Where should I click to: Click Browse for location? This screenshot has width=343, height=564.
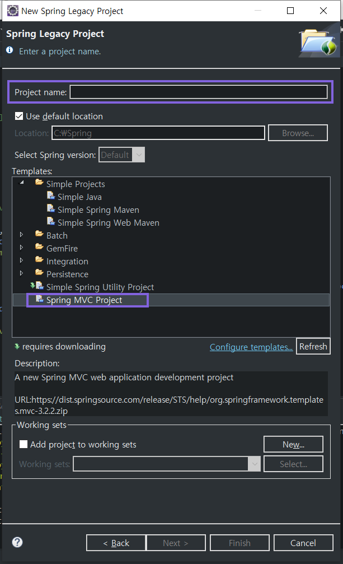(298, 133)
